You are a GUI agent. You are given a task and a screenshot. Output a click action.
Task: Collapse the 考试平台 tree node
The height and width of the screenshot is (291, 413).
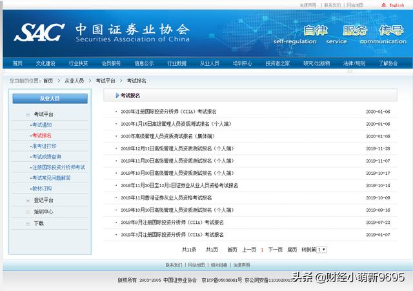28,115
